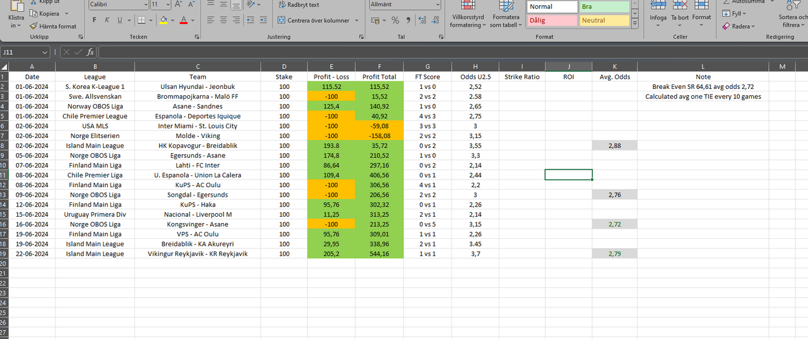808x339 pixels.
Task: Open Villkorsstyrd formatering menu
Action: (x=468, y=14)
